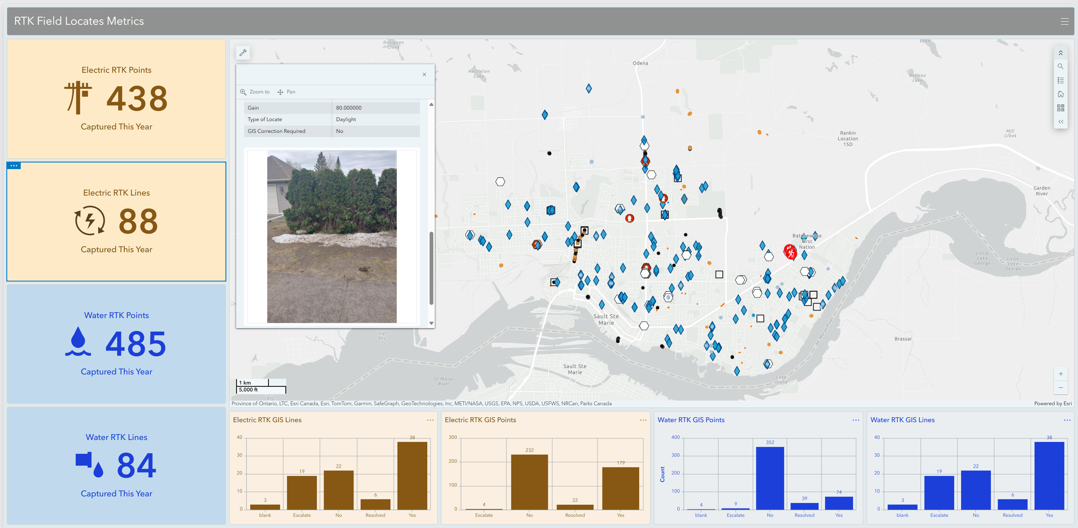Viewport: 1078px width, 528px height.
Task: Open the basemap gallery
Action: tap(1061, 108)
